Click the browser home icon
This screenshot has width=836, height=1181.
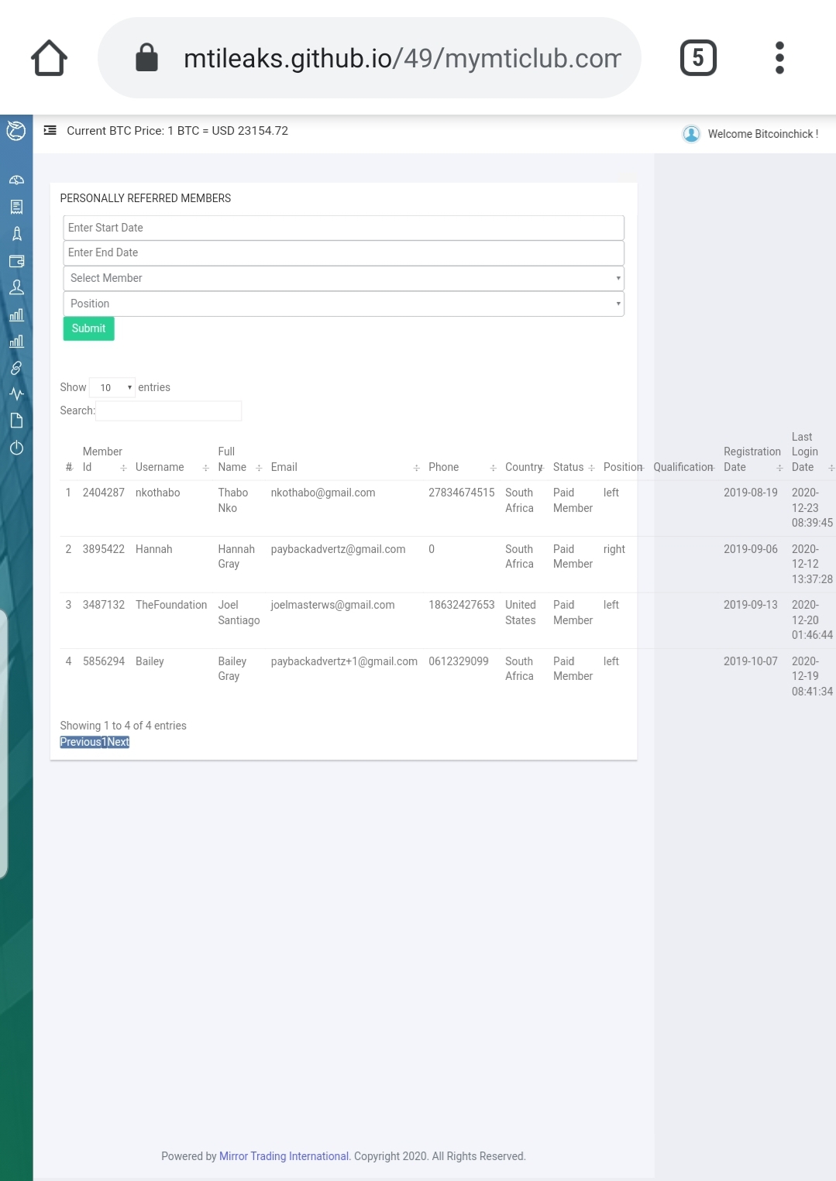(49, 58)
